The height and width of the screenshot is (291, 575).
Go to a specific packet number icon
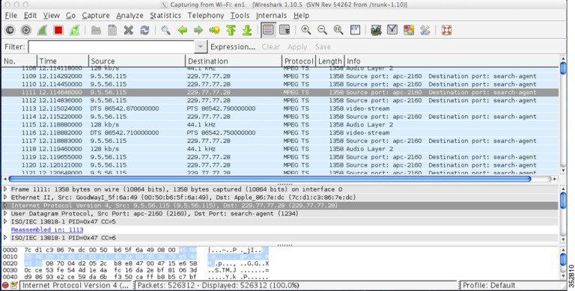[x=215, y=30]
